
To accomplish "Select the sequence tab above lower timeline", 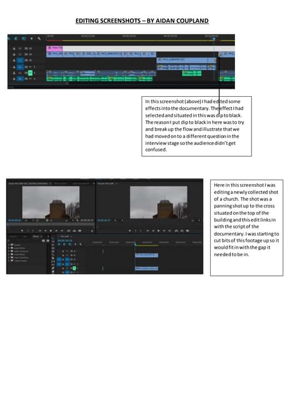I will point(65,236).
